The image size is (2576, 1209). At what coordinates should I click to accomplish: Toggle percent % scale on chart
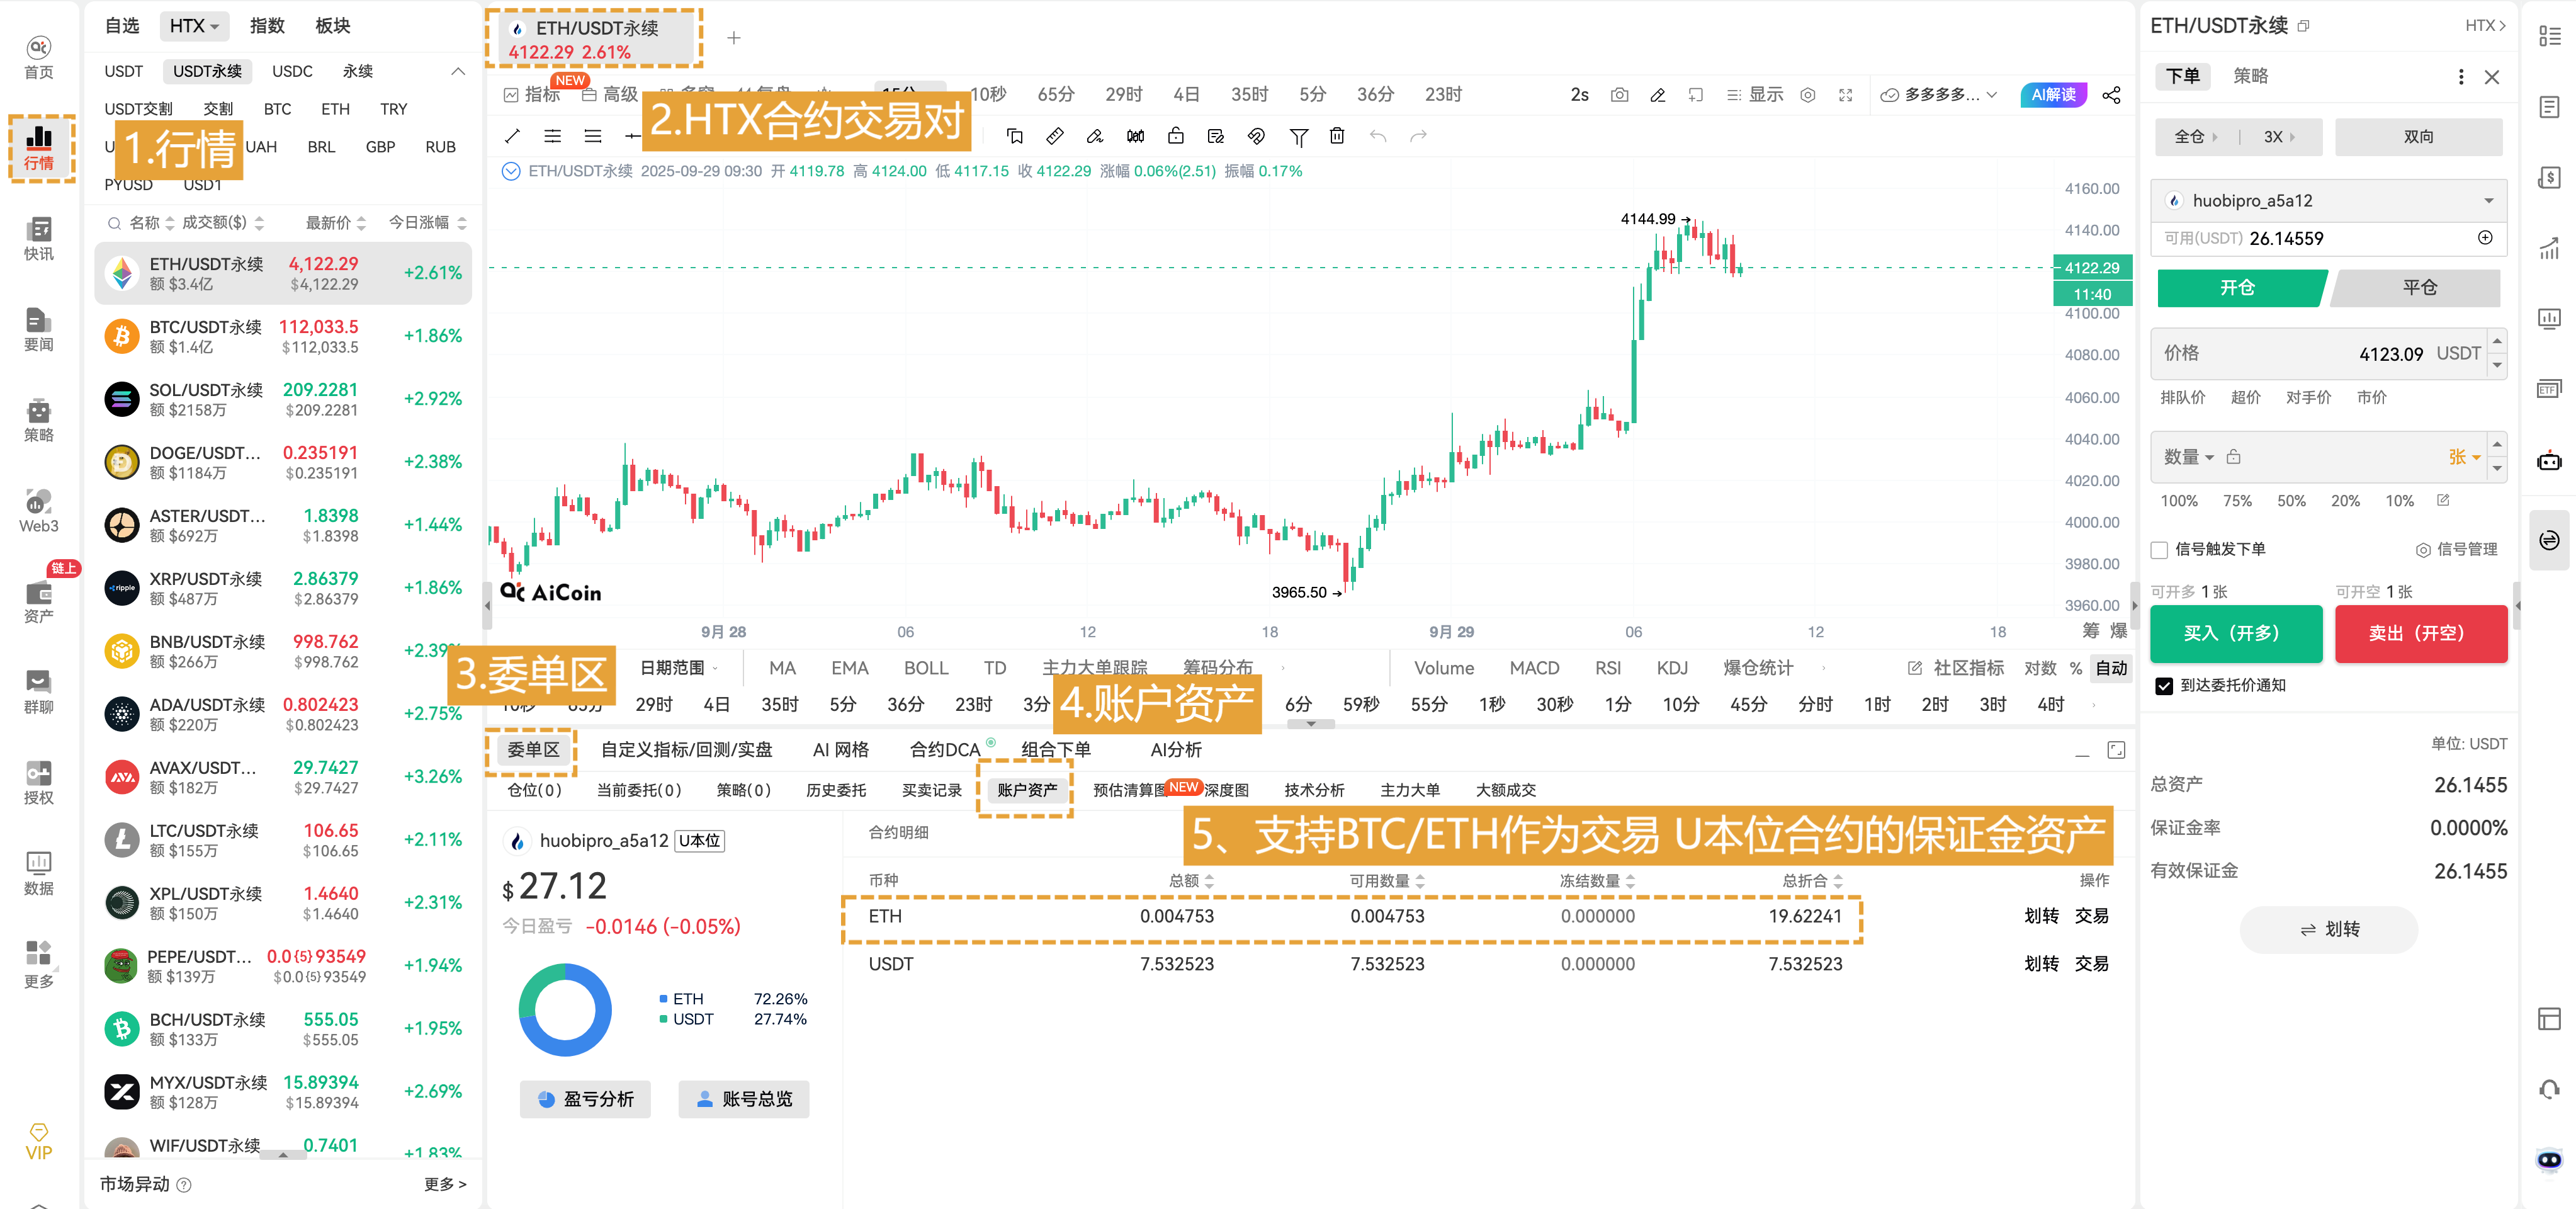click(x=2076, y=668)
